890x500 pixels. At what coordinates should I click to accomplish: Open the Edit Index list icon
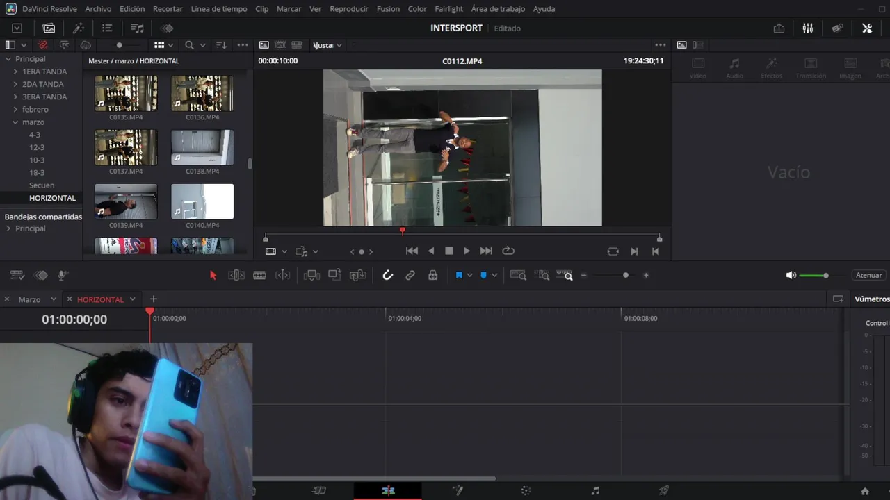pyautogui.click(x=107, y=28)
